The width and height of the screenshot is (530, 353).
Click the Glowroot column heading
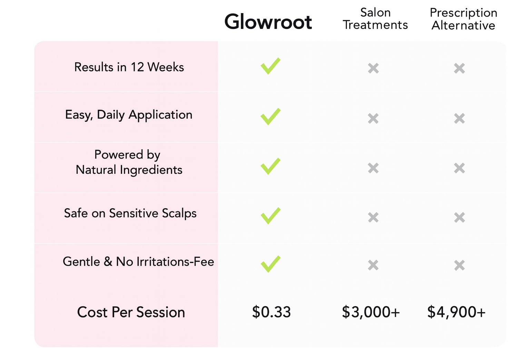[x=268, y=22]
